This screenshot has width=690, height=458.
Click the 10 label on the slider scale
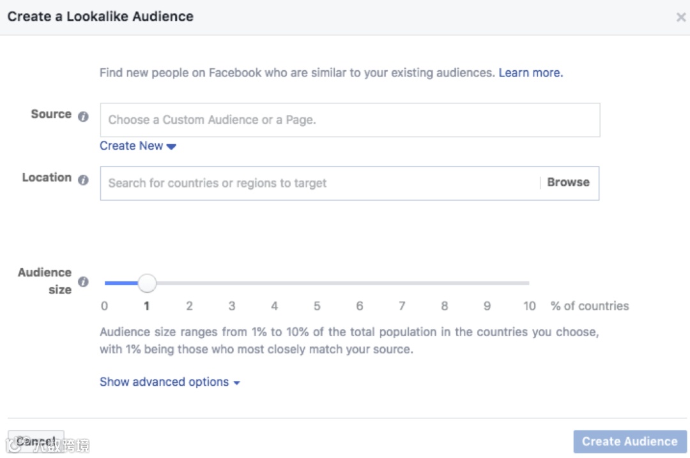click(529, 306)
